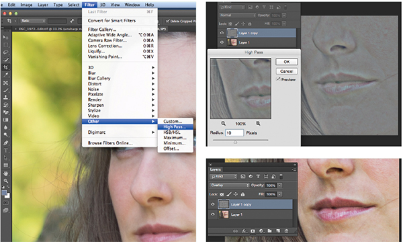This screenshot has height=242, width=403.
Task: Choose High Pass from the Other submenu
Action: 175,127
